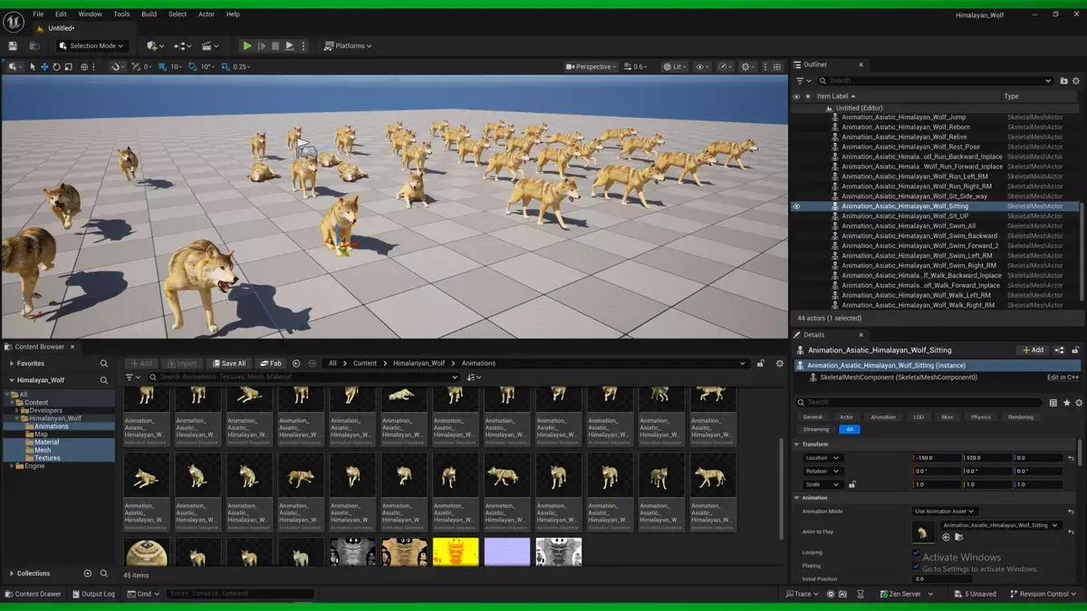Click Save All in Content Browser

[x=229, y=364]
